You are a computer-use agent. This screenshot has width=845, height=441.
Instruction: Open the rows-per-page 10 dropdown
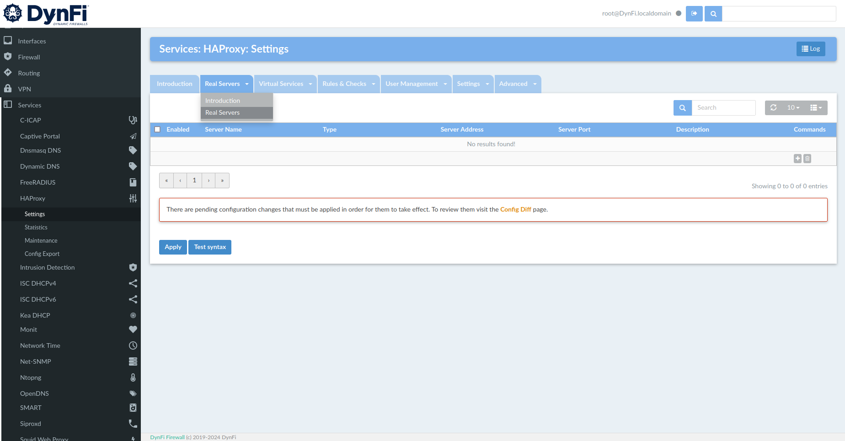(x=793, y=108)
